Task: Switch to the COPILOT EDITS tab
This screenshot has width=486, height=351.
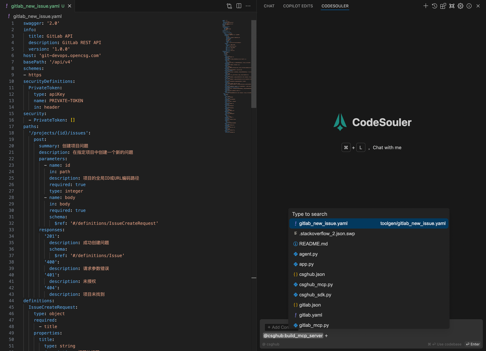Action: pyautogui.click(x=298, y=6)
